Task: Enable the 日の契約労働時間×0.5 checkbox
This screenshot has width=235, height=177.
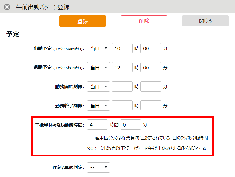Action: tap(90, 138)
